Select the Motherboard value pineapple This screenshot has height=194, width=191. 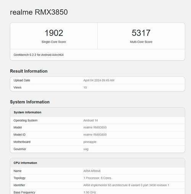90,142
